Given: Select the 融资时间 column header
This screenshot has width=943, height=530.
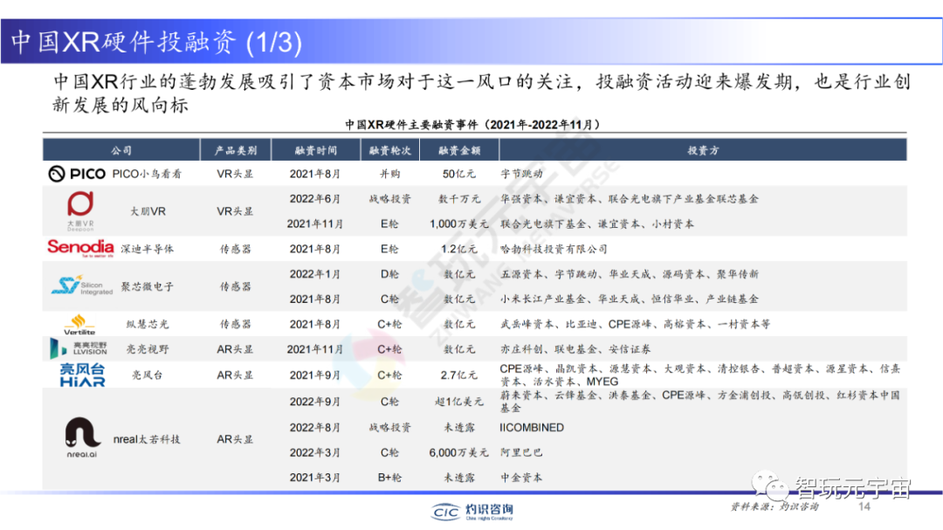Looking at the screenshot, I should tap(316, 150).
